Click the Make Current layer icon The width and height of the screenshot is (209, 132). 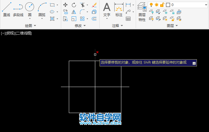pyautogui.click(x=179, y=12)
